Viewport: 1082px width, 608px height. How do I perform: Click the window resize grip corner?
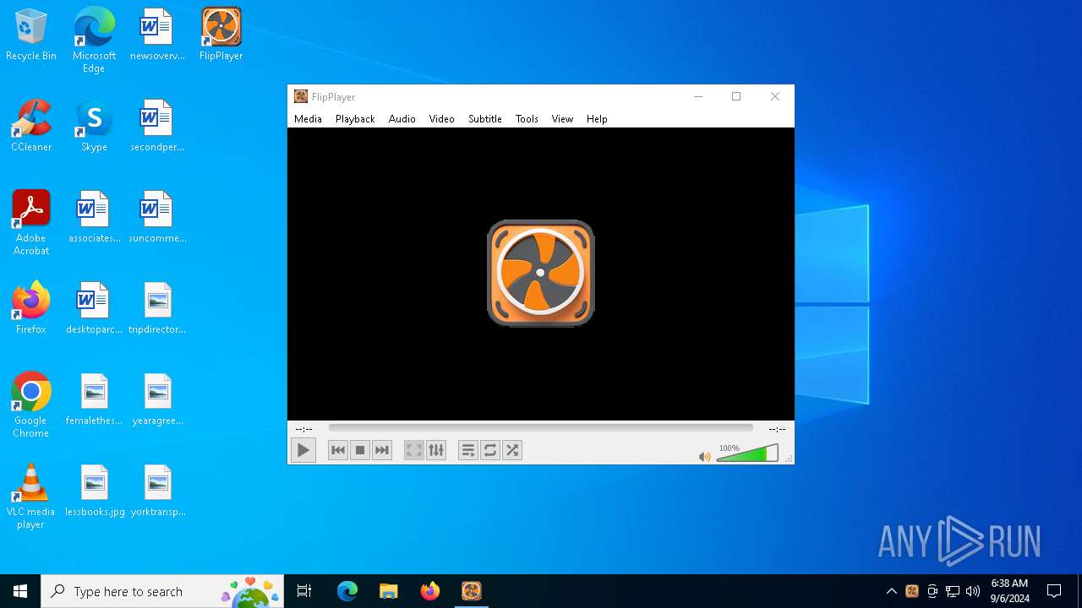coord(789,459)
